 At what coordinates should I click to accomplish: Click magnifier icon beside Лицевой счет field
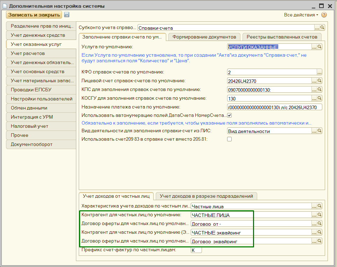tap(320, 81)
